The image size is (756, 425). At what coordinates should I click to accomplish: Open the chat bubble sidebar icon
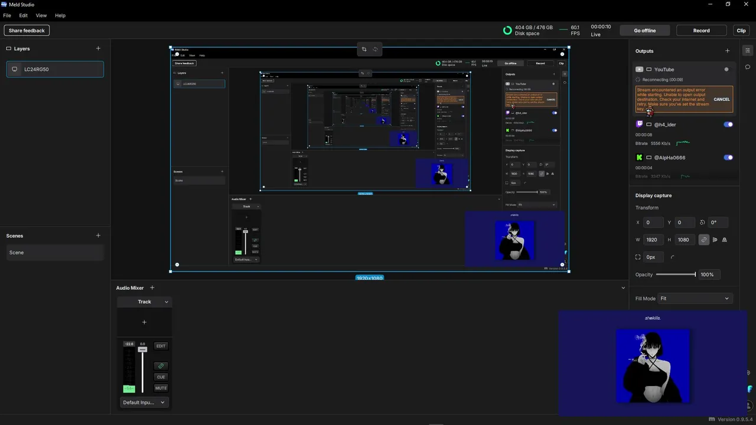pyautogui.click(x=748, y=67)
